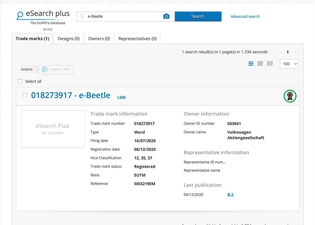315x225 pixels.
Task: Click the Excel icon for export
Action: (x=45, y=70)
